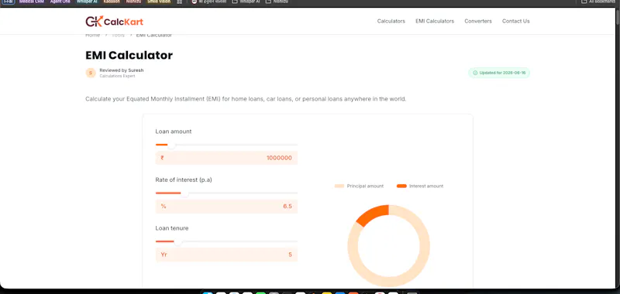Click the EMI Calculator page heading

[129, 55]
